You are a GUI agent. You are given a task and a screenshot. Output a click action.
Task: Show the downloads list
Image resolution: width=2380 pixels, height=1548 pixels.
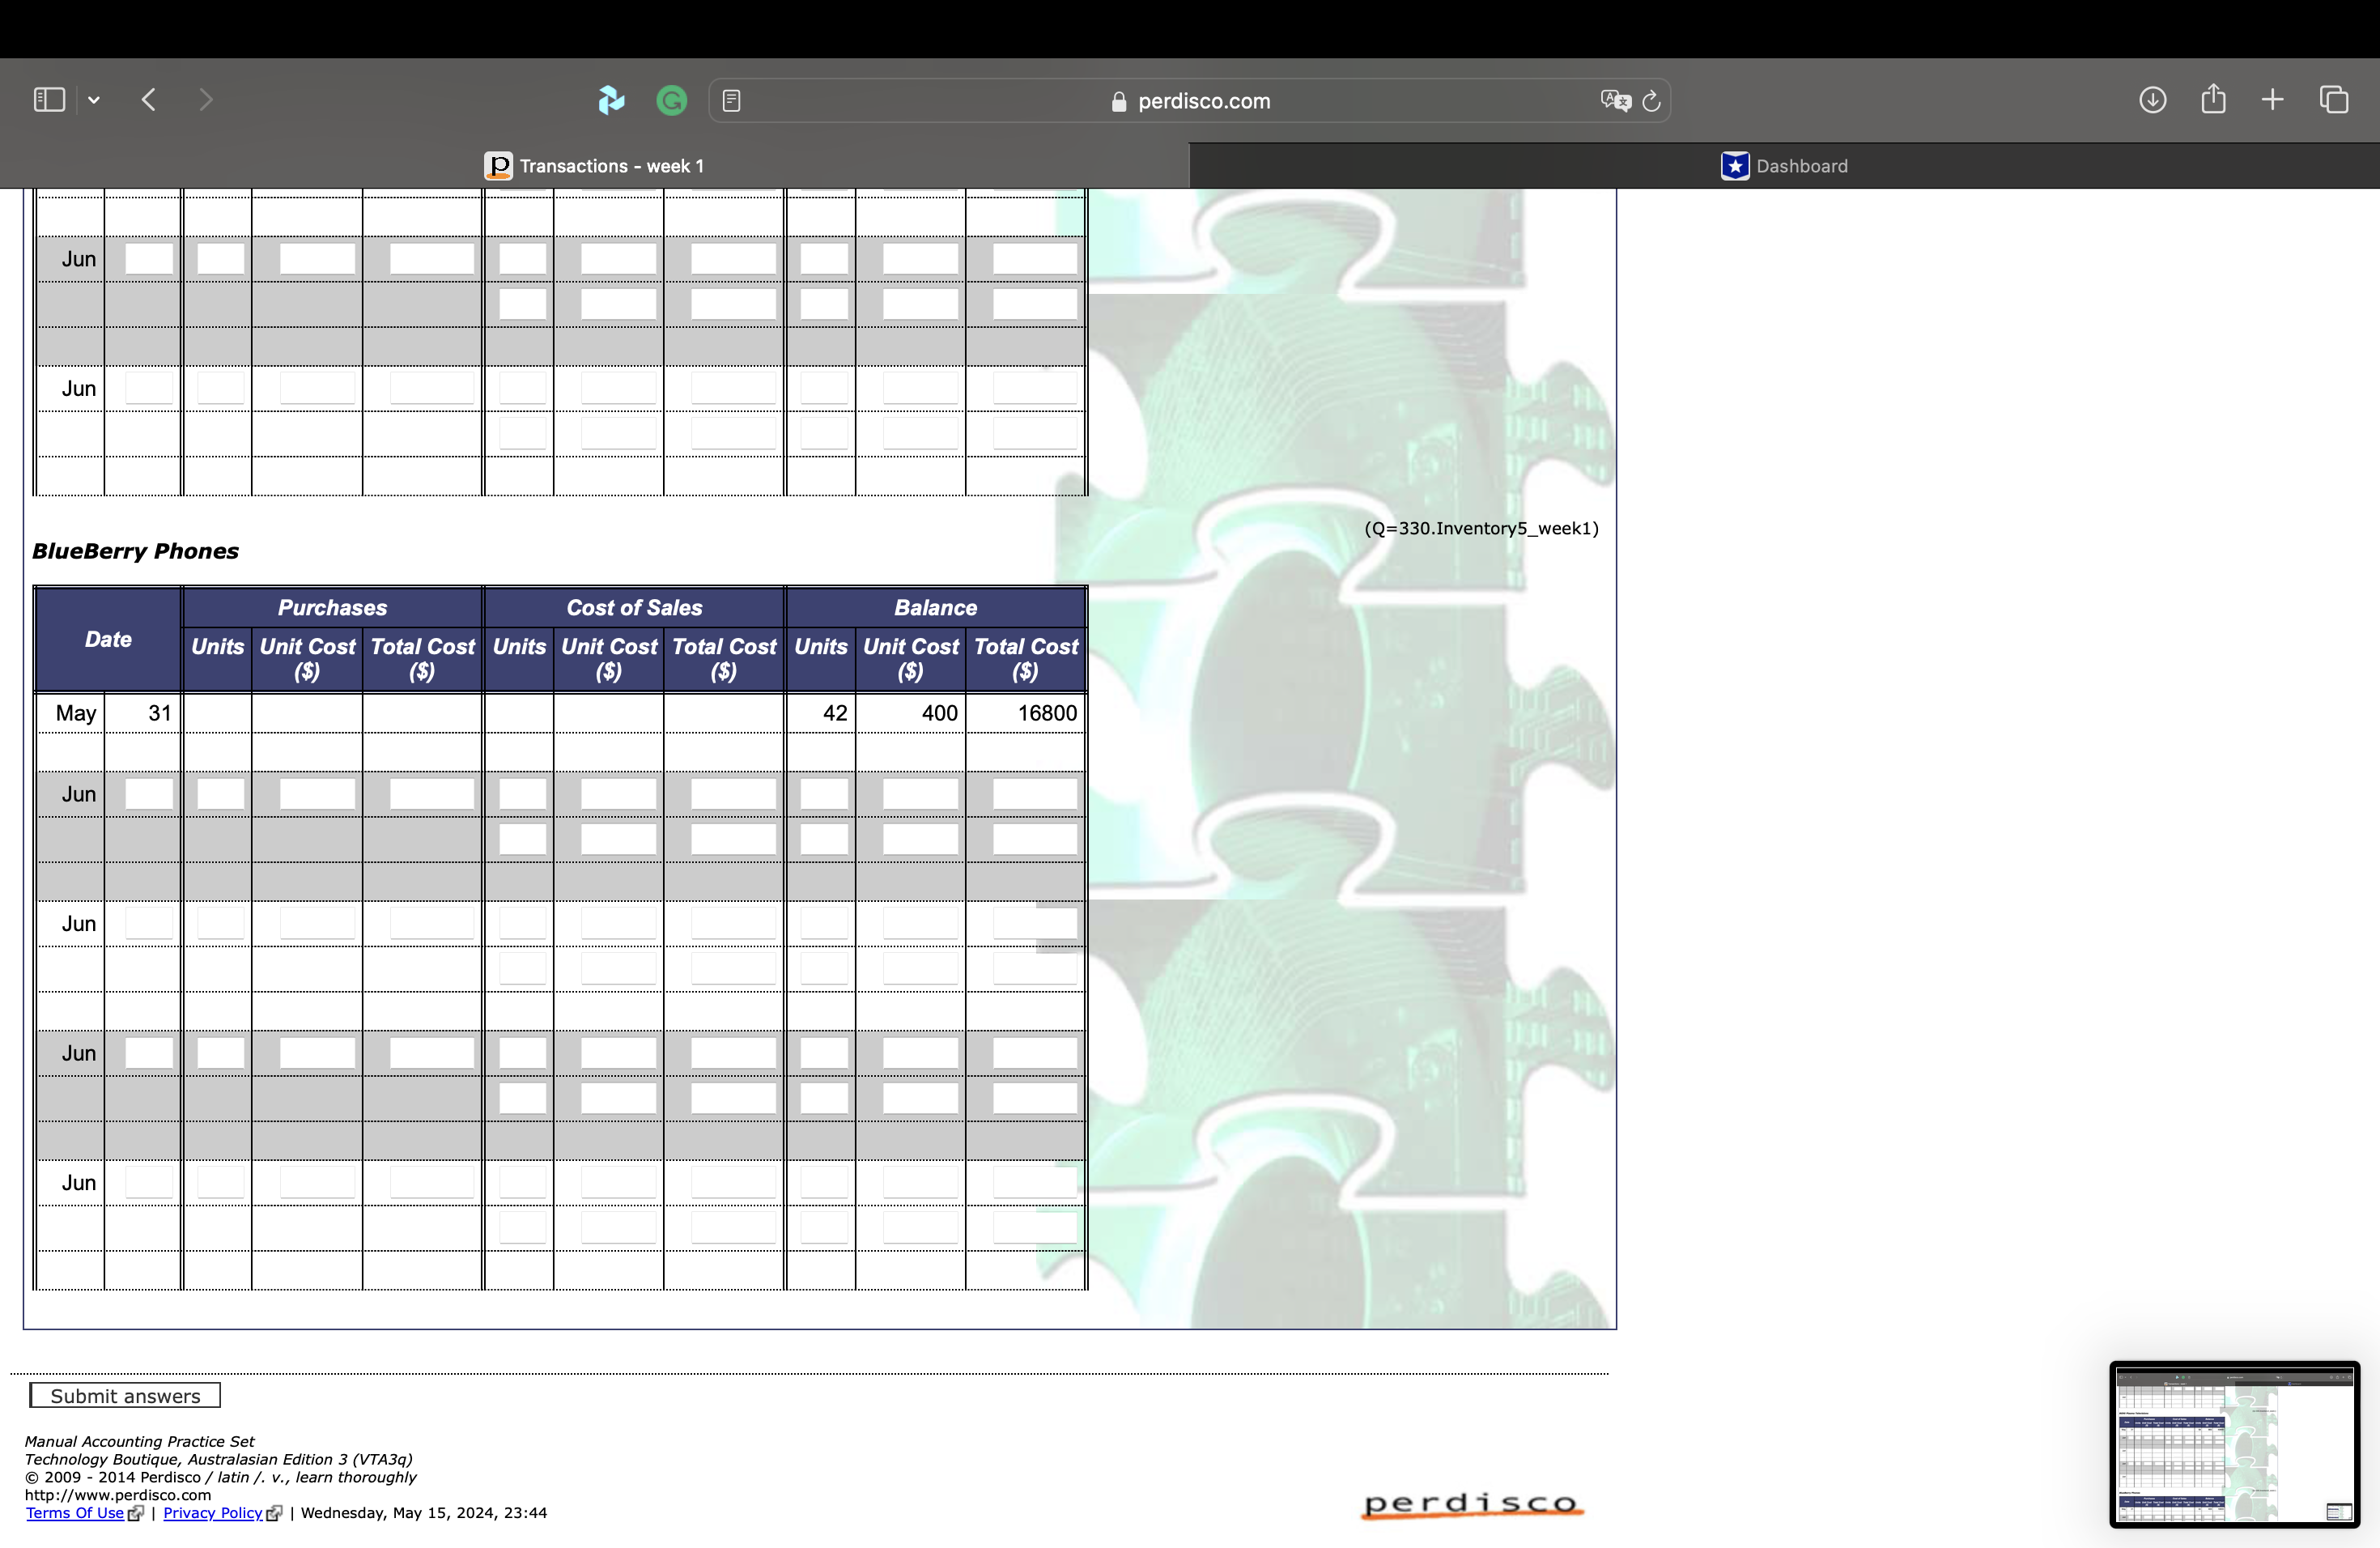2152,99
